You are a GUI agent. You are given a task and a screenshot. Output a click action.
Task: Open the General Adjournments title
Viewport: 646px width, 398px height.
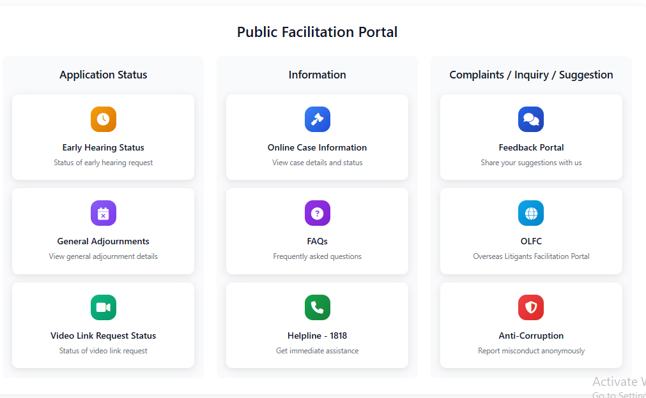104,241
